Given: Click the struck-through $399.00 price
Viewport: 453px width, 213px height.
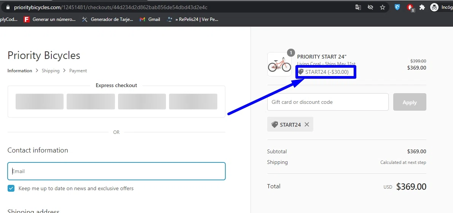Looking at the screenshot, I should click(x=418, y=61).
